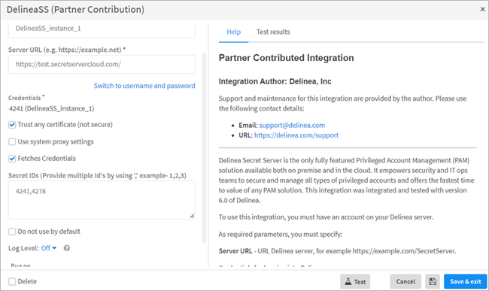Viewport: 489px width, 291px height.
Task: Open the Test results tab
Action: [273, 32]
